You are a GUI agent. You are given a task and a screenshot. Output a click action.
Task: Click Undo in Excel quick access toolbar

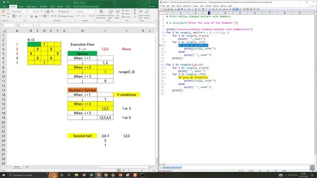[8, 2]
